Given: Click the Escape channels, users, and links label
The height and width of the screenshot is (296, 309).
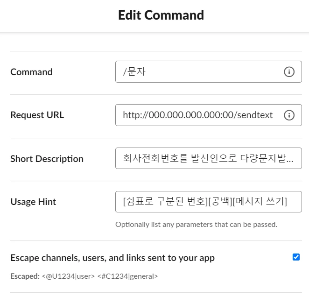Looking at the screenshot, I should click(112, 258).
